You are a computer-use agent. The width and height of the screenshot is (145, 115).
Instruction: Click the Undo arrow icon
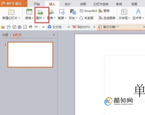click(x=31, y=27)
